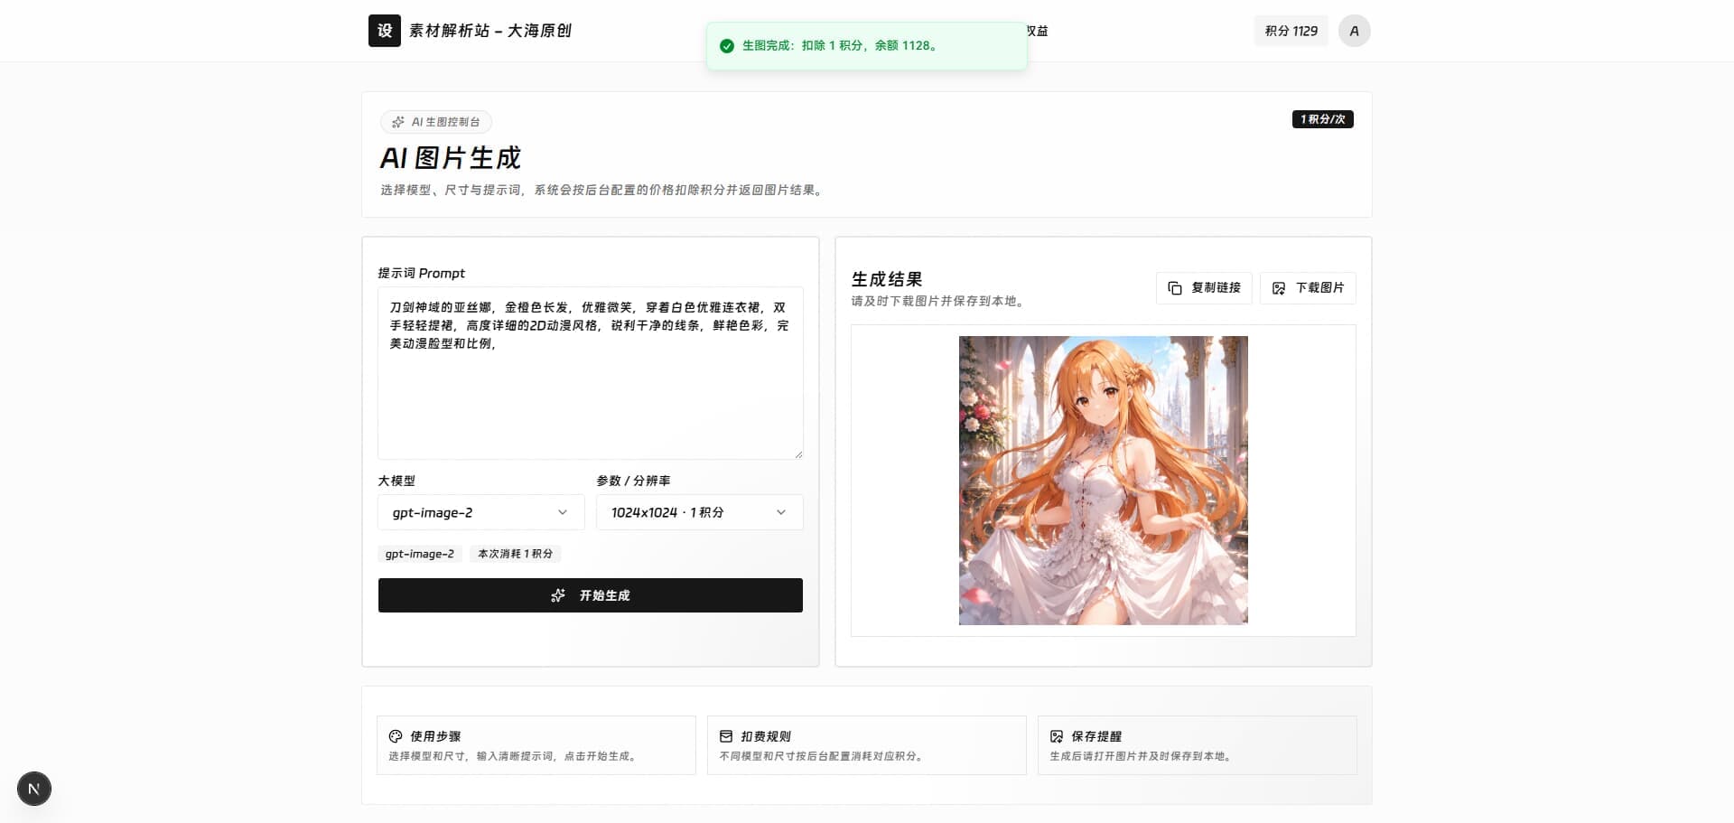The image size is (1734, 823).
Task: Click the 生图完成 toast message text
Action: coord(842,45)
